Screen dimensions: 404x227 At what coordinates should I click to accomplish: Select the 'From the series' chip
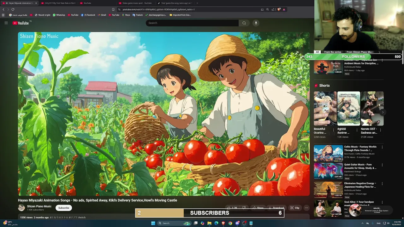333,52
